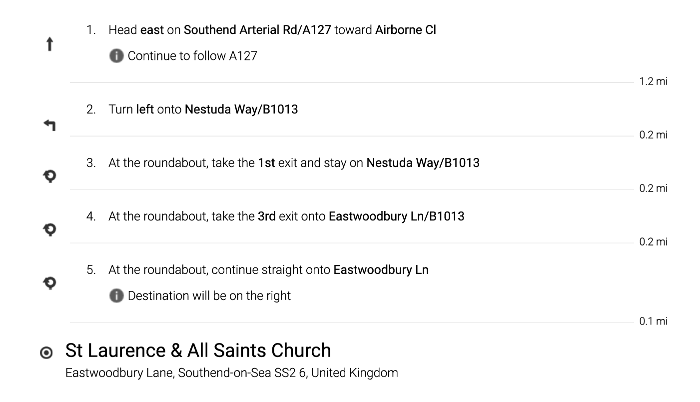Viewport: 700px width, 402px height.
Task: Click the destination marker icon by St Laurence Church
Action: tap(46, 353)
